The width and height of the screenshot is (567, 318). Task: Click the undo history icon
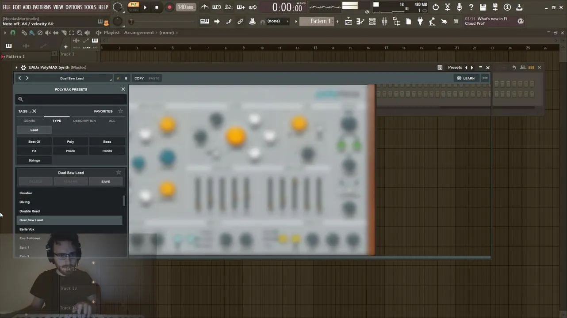click(x=436, y=7)
